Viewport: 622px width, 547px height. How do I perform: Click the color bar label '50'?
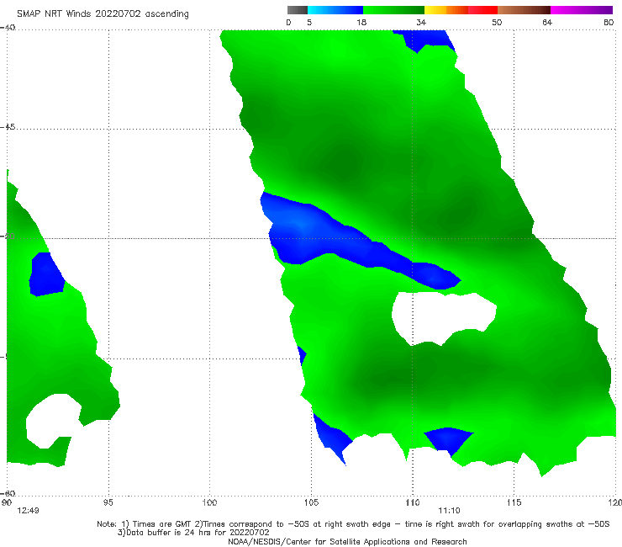coord(497,22)
